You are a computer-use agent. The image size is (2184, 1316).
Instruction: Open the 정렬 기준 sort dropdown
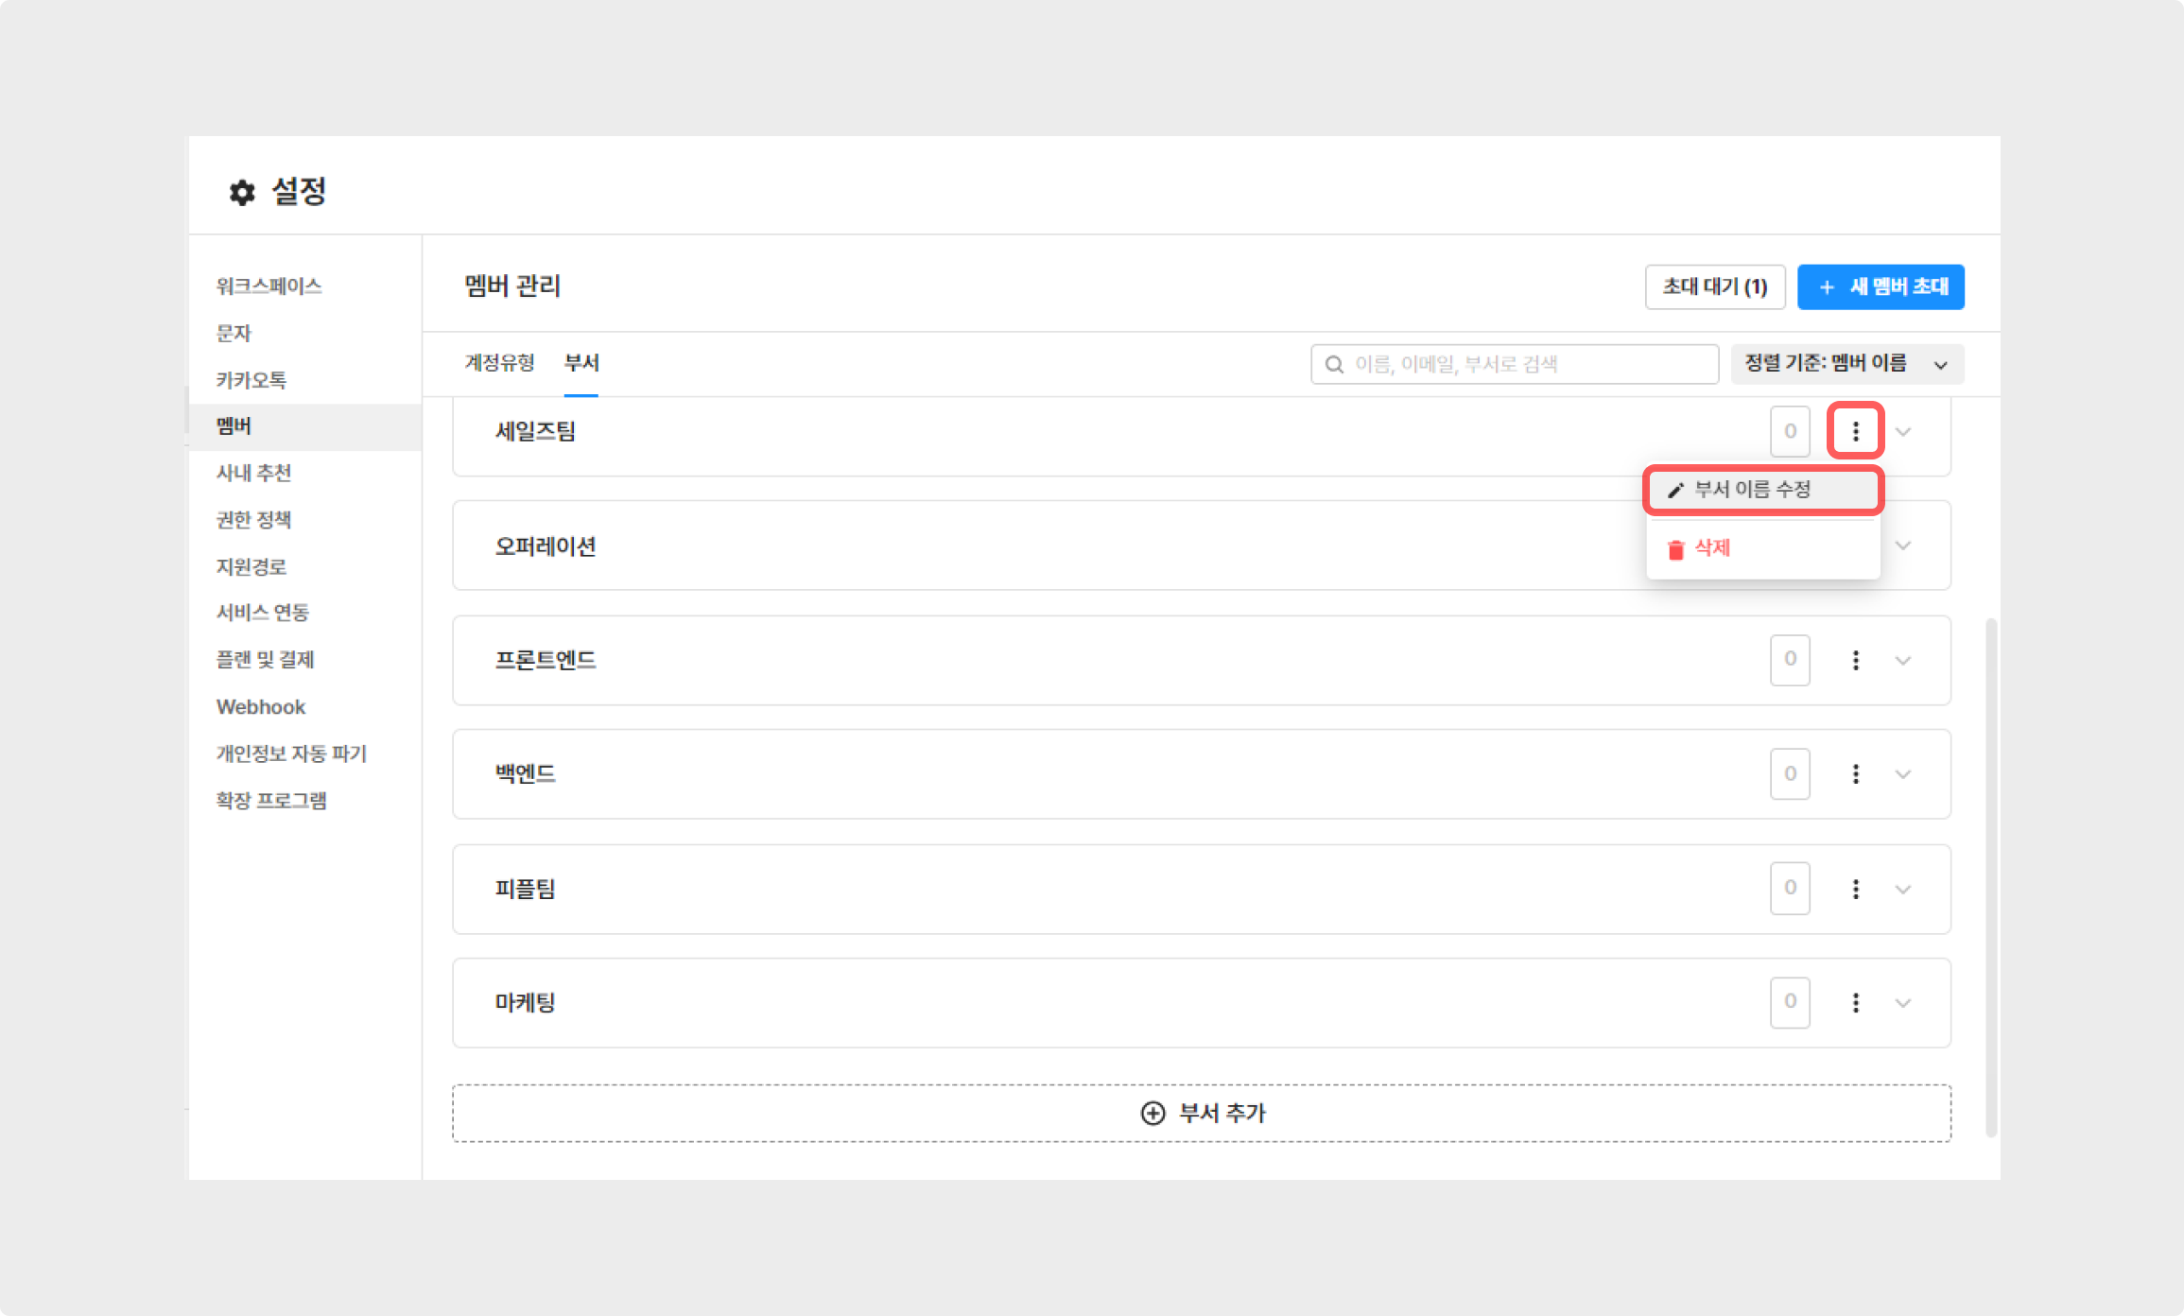point(1846,364)
